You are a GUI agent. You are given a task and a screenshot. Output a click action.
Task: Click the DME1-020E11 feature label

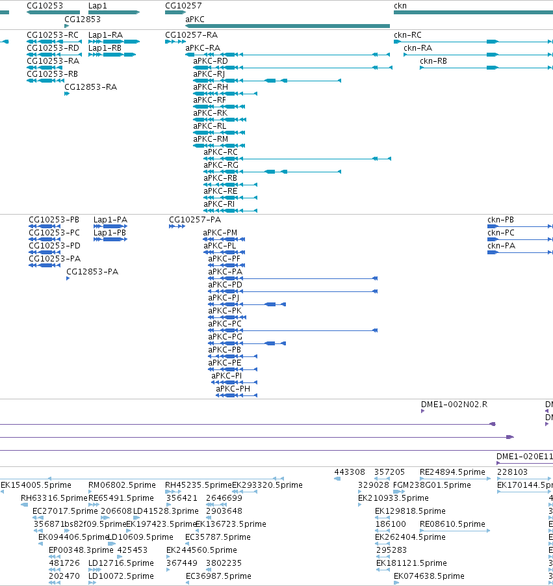[524, 457]
